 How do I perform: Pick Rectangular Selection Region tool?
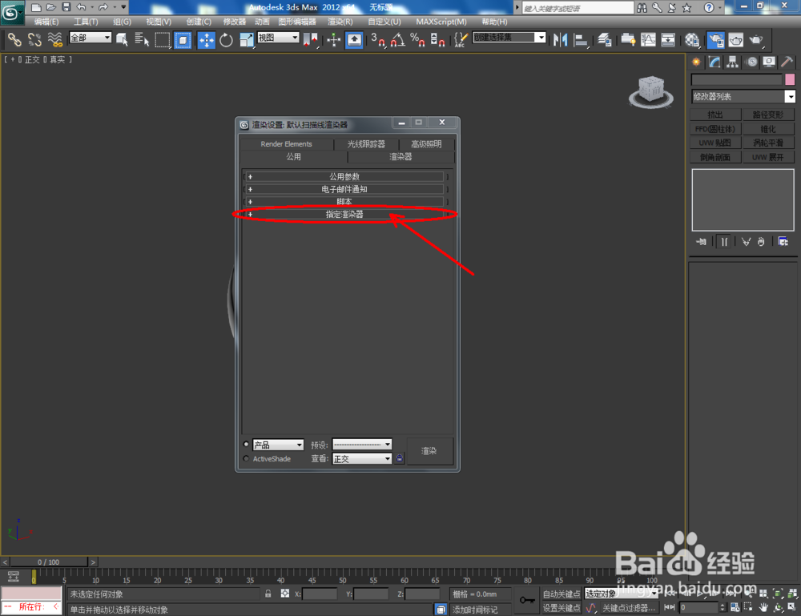(162, 39)
